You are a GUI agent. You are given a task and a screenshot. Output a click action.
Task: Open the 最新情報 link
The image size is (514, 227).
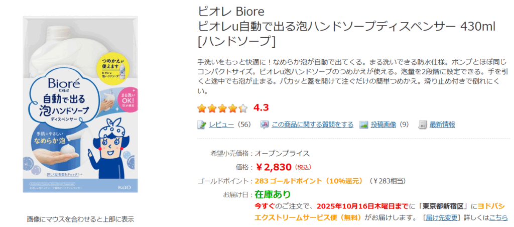click(x=442, y=125)
